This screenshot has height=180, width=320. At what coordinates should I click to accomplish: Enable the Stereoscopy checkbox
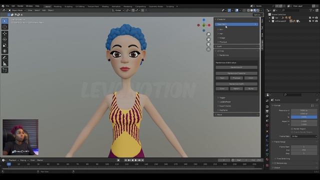pyautogui.click(x=275, y=163)
